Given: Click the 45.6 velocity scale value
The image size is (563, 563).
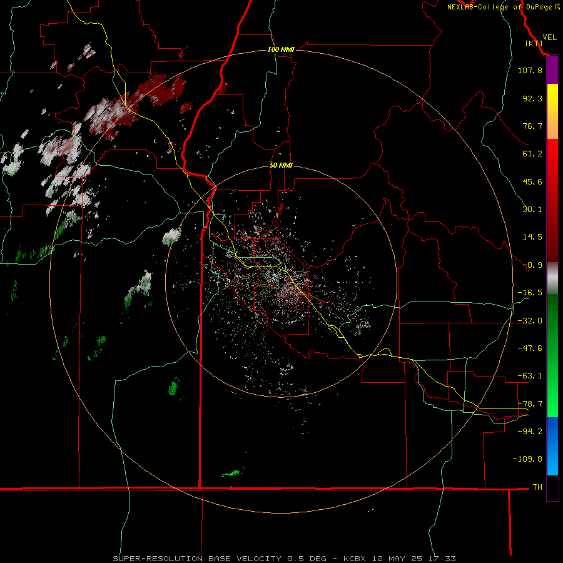Looking at the screenshot, I should (532, 181).
